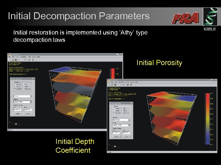Click the 'Initial Porosity' yellow label
The image size is (221, 165).
click(159, 63)
